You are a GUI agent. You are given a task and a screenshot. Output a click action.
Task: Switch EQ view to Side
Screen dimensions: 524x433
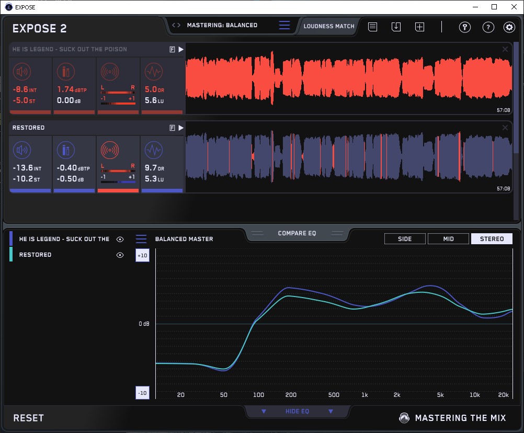pos(405,239)
